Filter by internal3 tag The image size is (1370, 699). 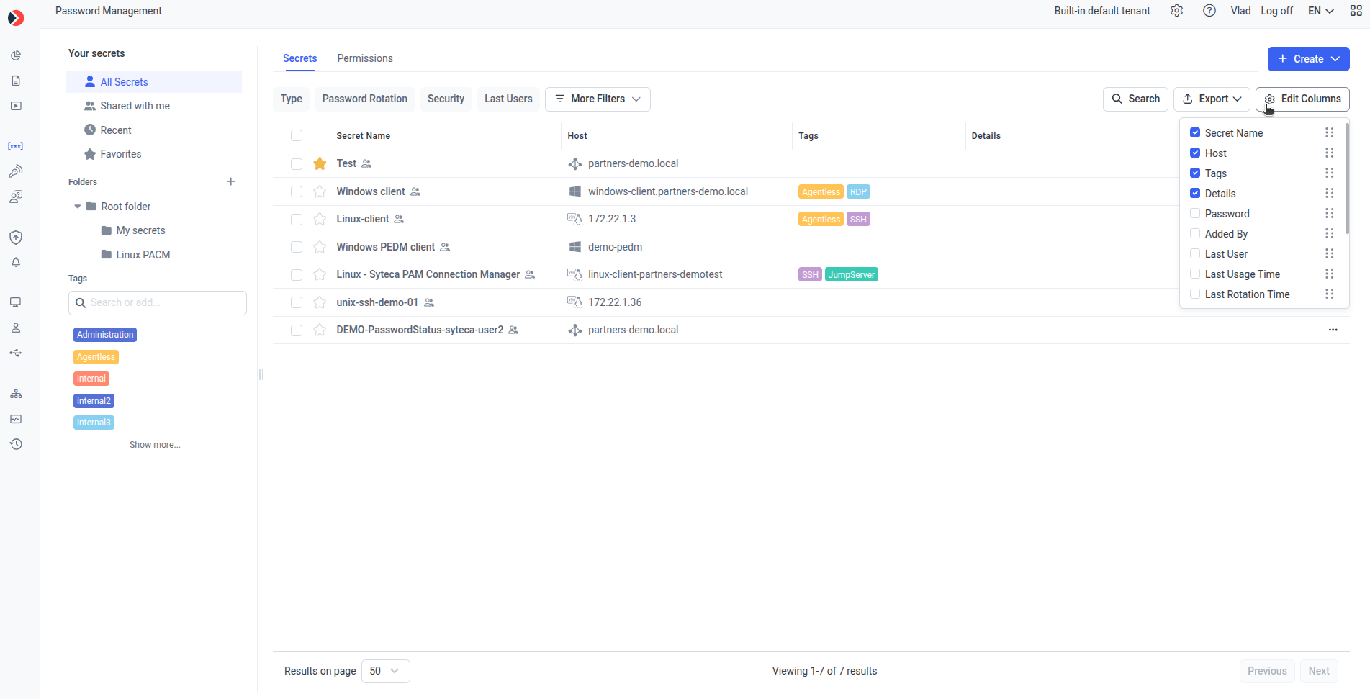(x=94, y=423)
